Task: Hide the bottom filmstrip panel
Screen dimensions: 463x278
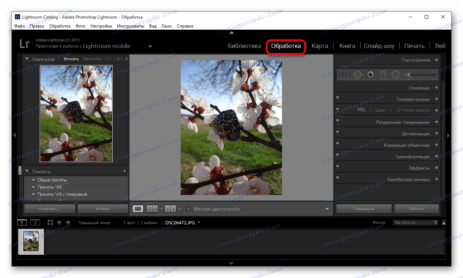Action: [x=231, y=263]
